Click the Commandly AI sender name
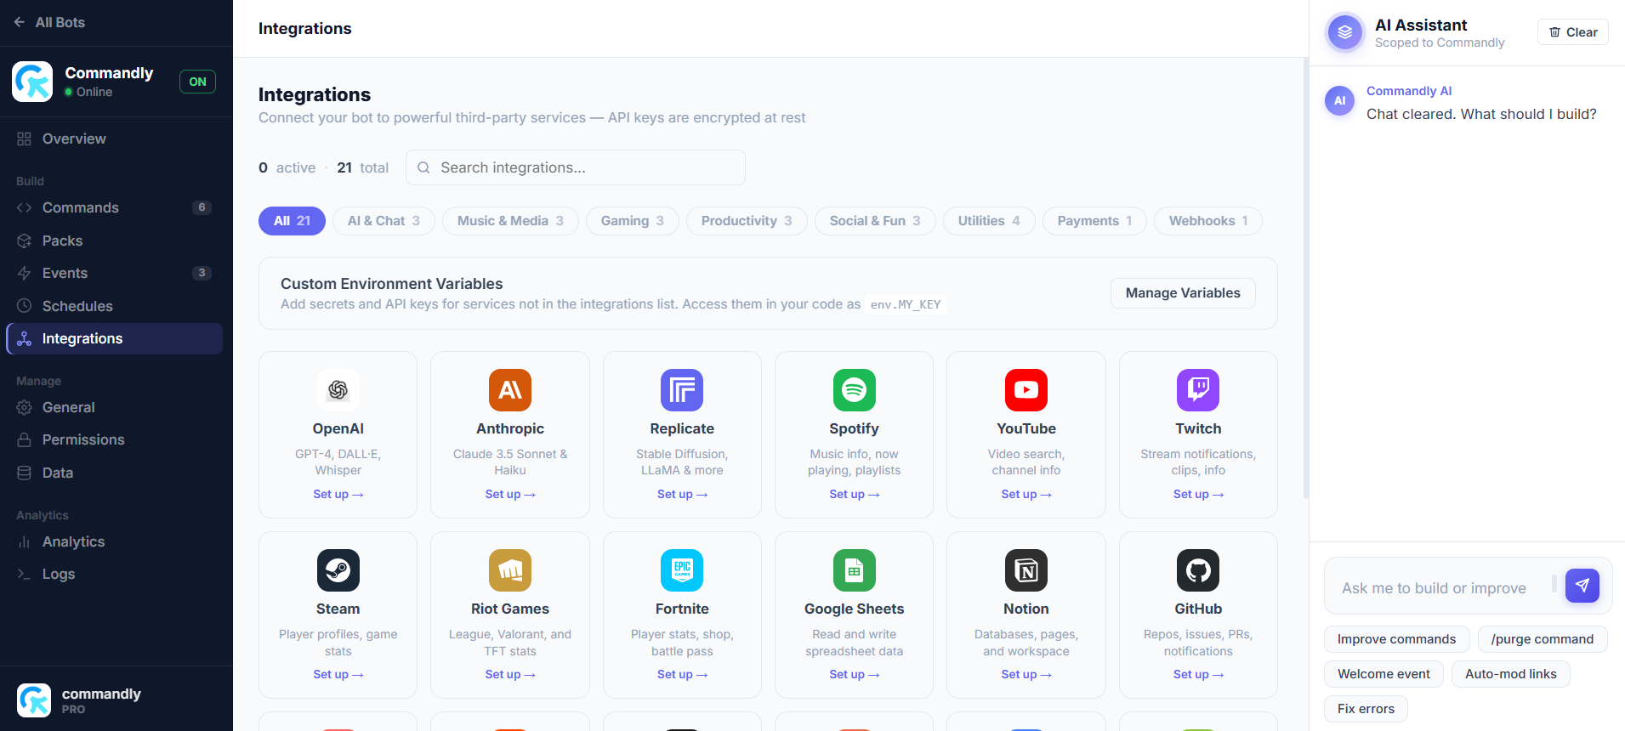Image resolution: width=1625 pixels, height=731 pixels. 1409,91
